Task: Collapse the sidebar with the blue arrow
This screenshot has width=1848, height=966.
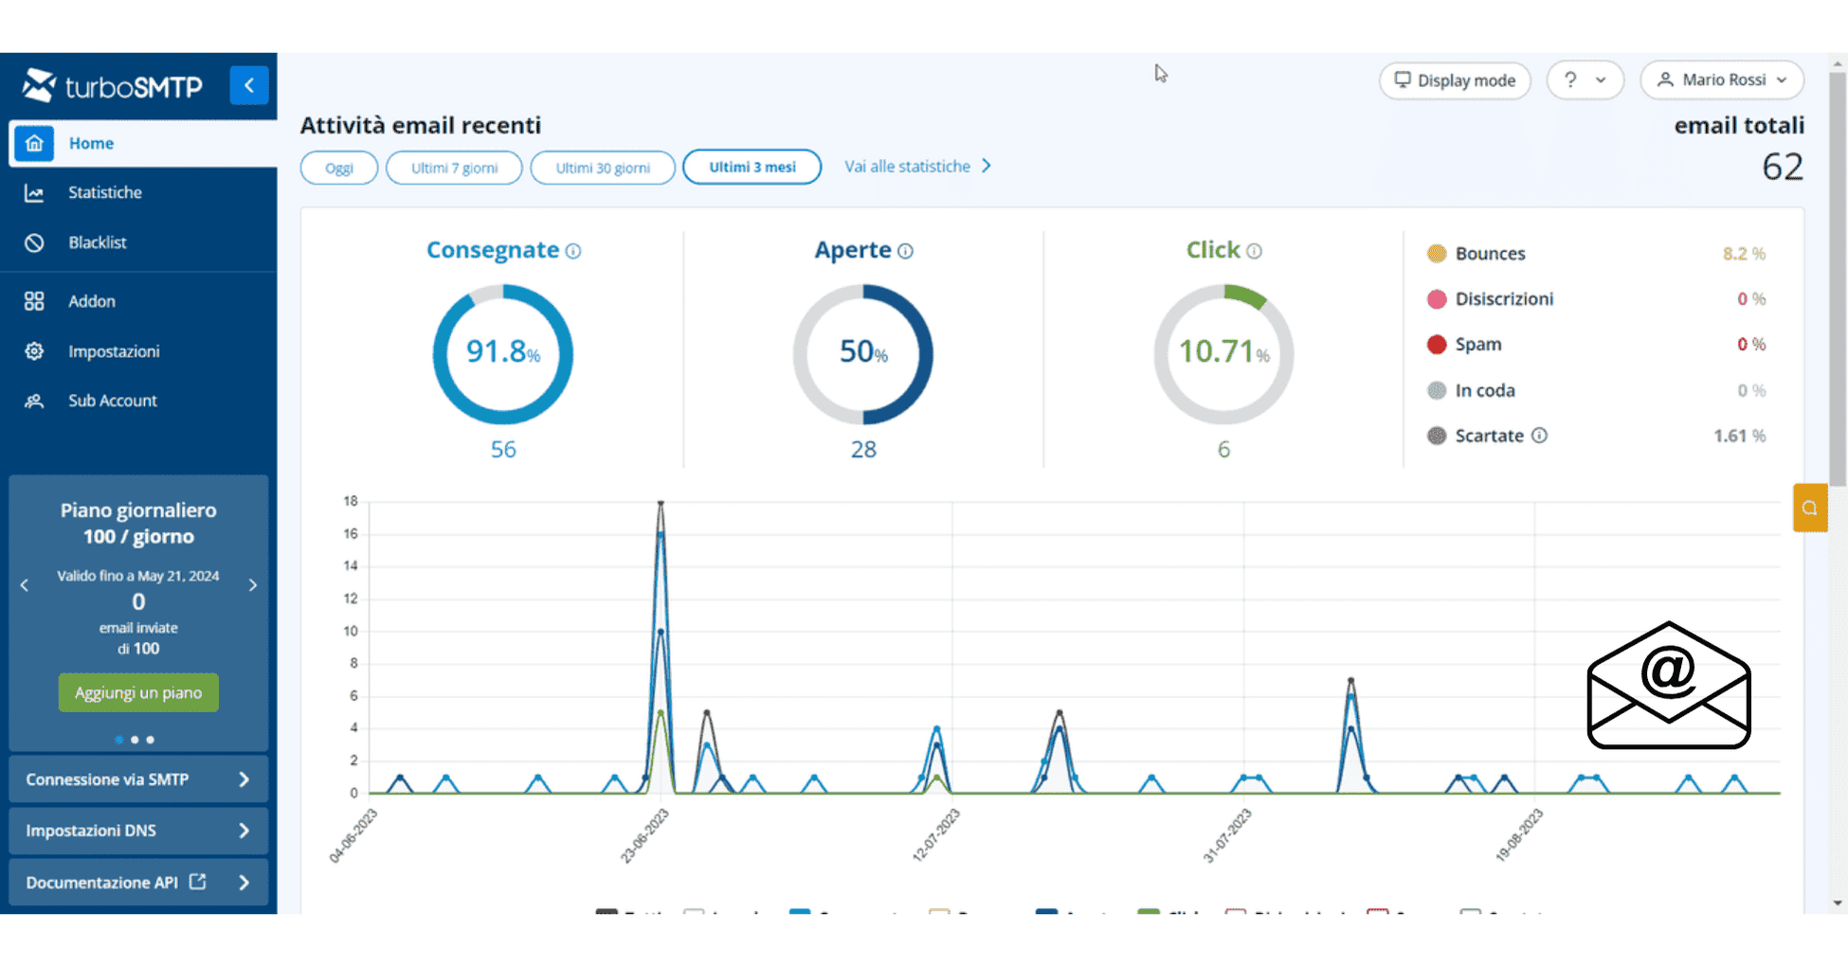Action: tap(248, 85)
